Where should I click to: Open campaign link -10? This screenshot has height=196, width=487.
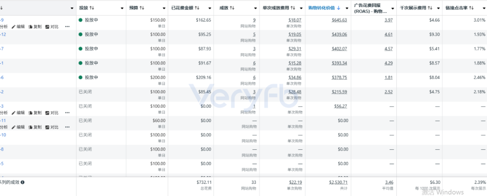(x=3, y=135)
